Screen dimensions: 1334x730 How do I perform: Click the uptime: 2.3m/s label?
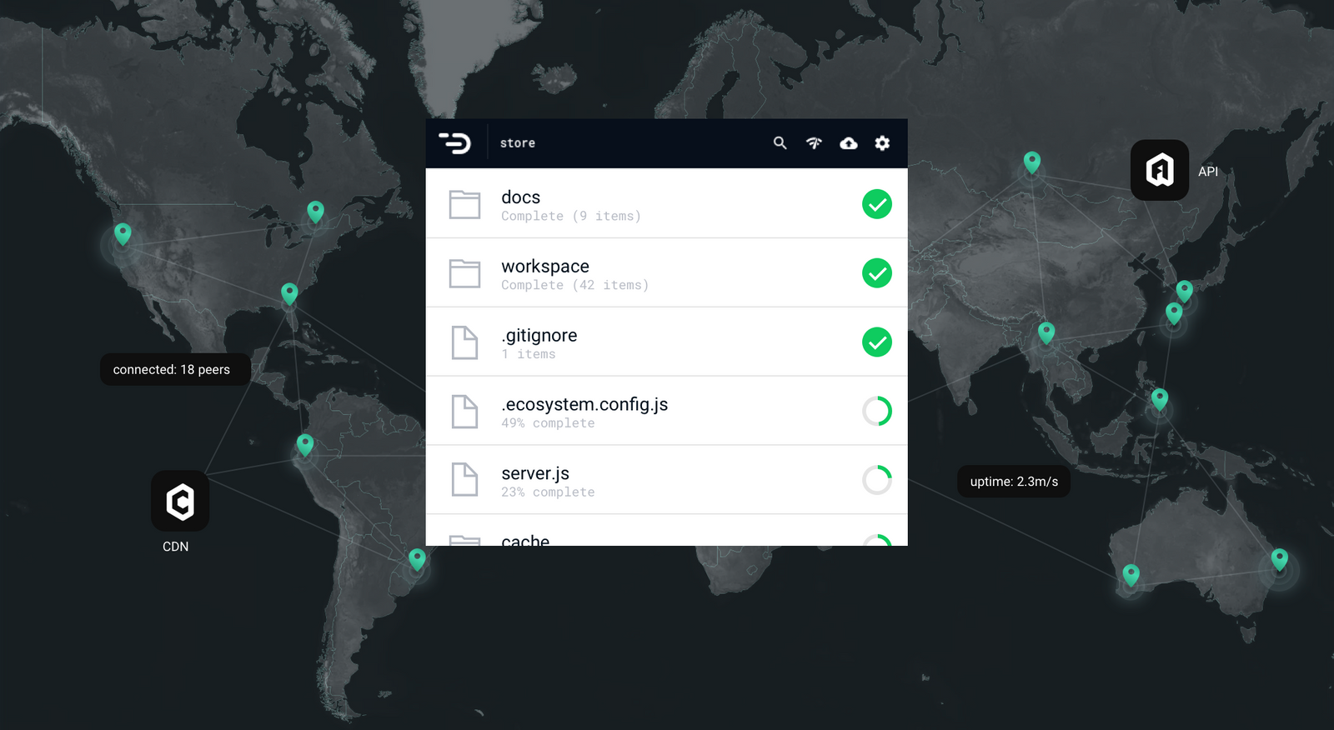pos(1014,482)
